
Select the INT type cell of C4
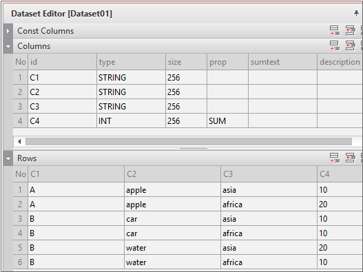coord(131,121)
